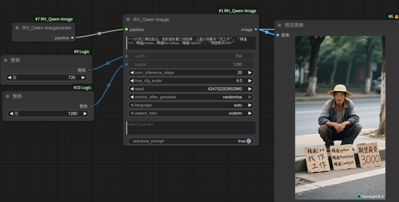Click the RH_Qwen-Imageloader node title
This screenshot has width=399, height=202.
47,28
